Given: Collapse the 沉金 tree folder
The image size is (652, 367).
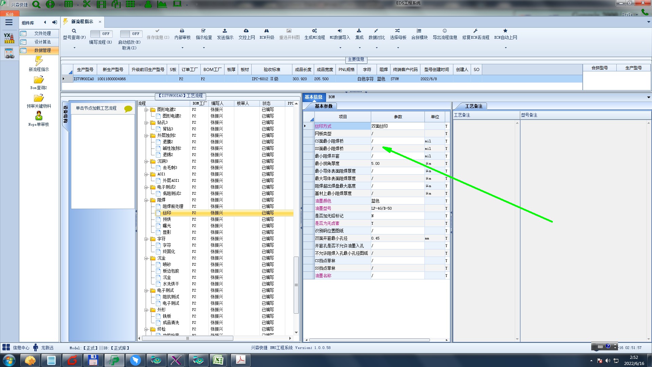Looking at the screenshot, I should (x=146, y=258).
